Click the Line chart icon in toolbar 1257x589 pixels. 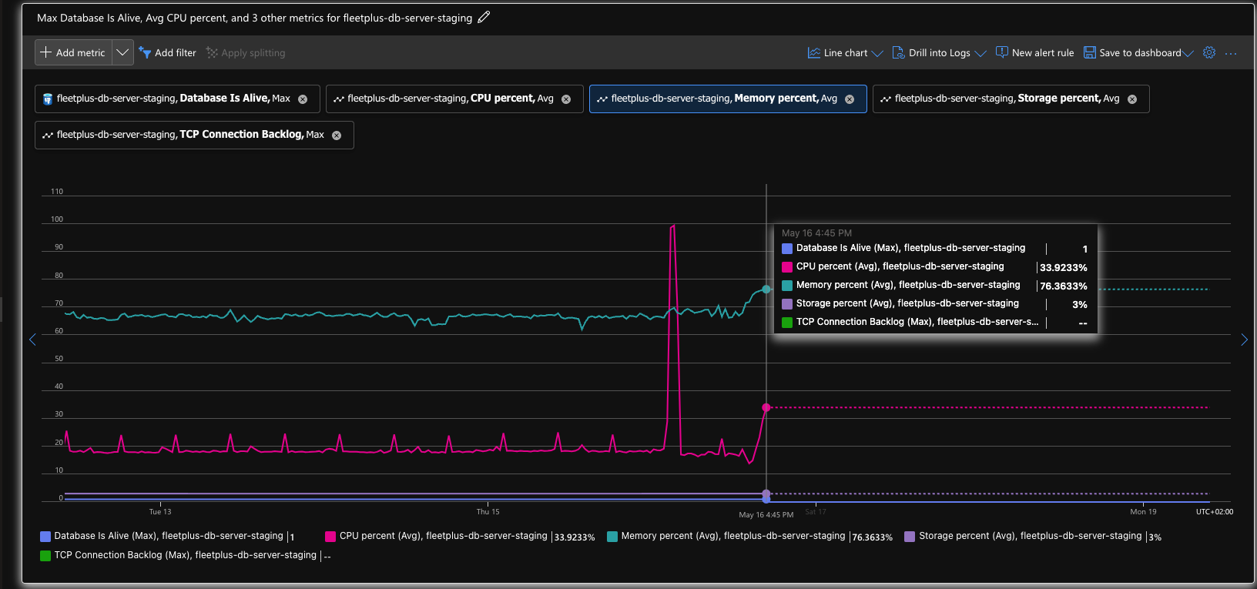pyautogui.click(x=813, y=52)
